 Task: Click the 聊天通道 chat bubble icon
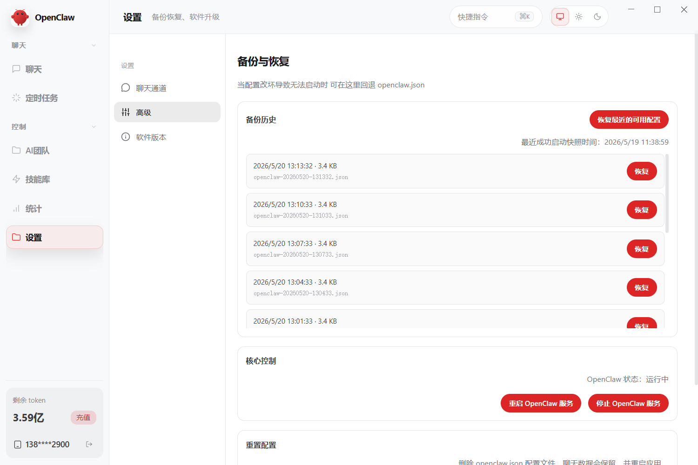click(126, 87)
